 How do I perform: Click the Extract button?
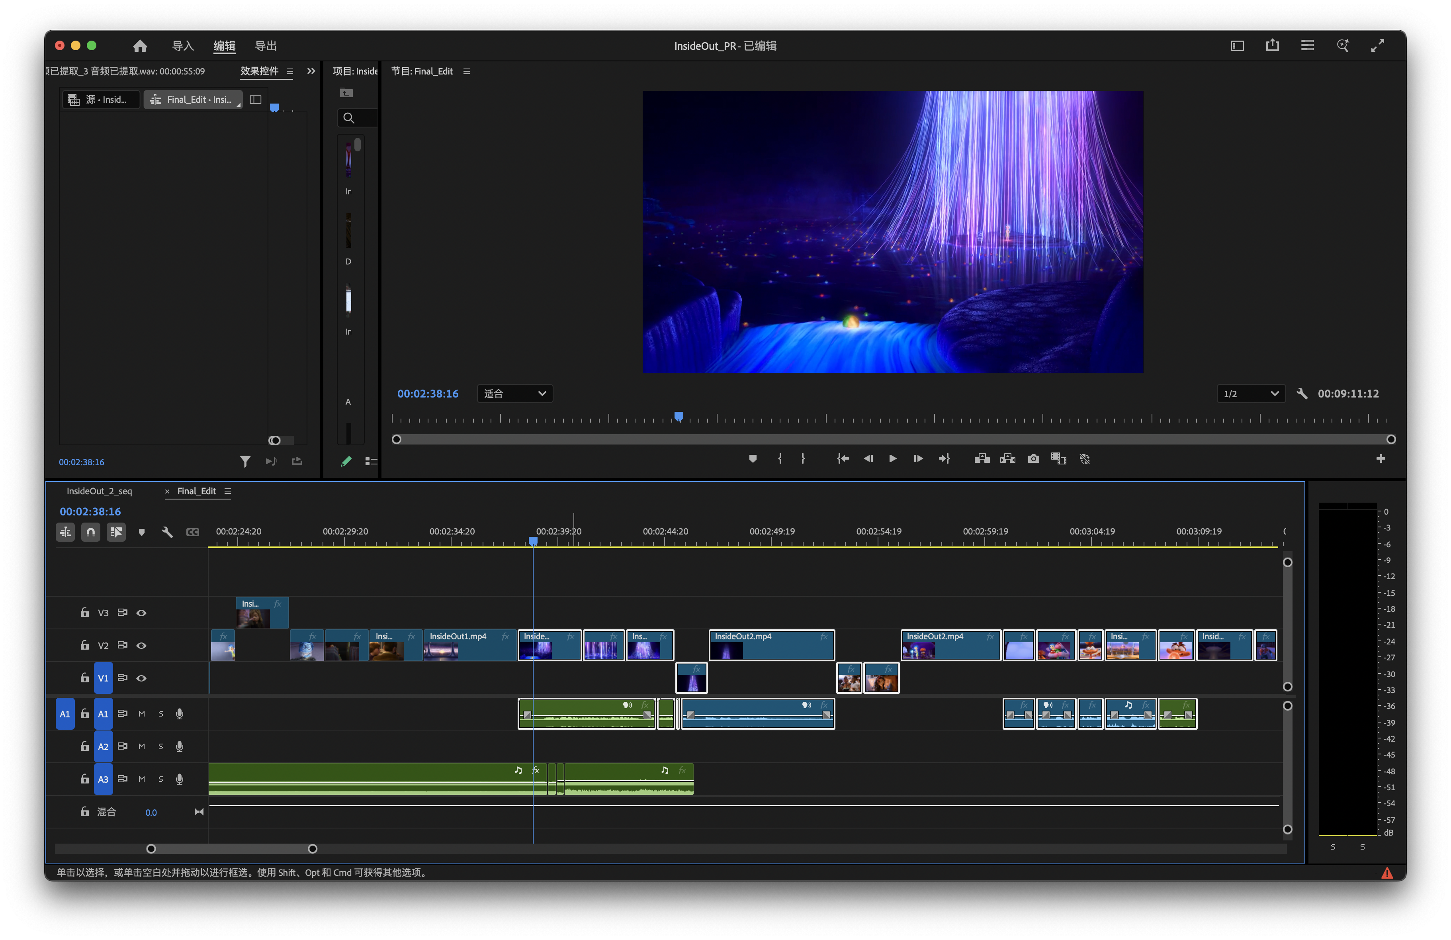(1007, 459)
